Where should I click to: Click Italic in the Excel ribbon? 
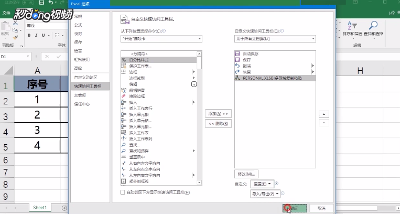tap(36, 35)
